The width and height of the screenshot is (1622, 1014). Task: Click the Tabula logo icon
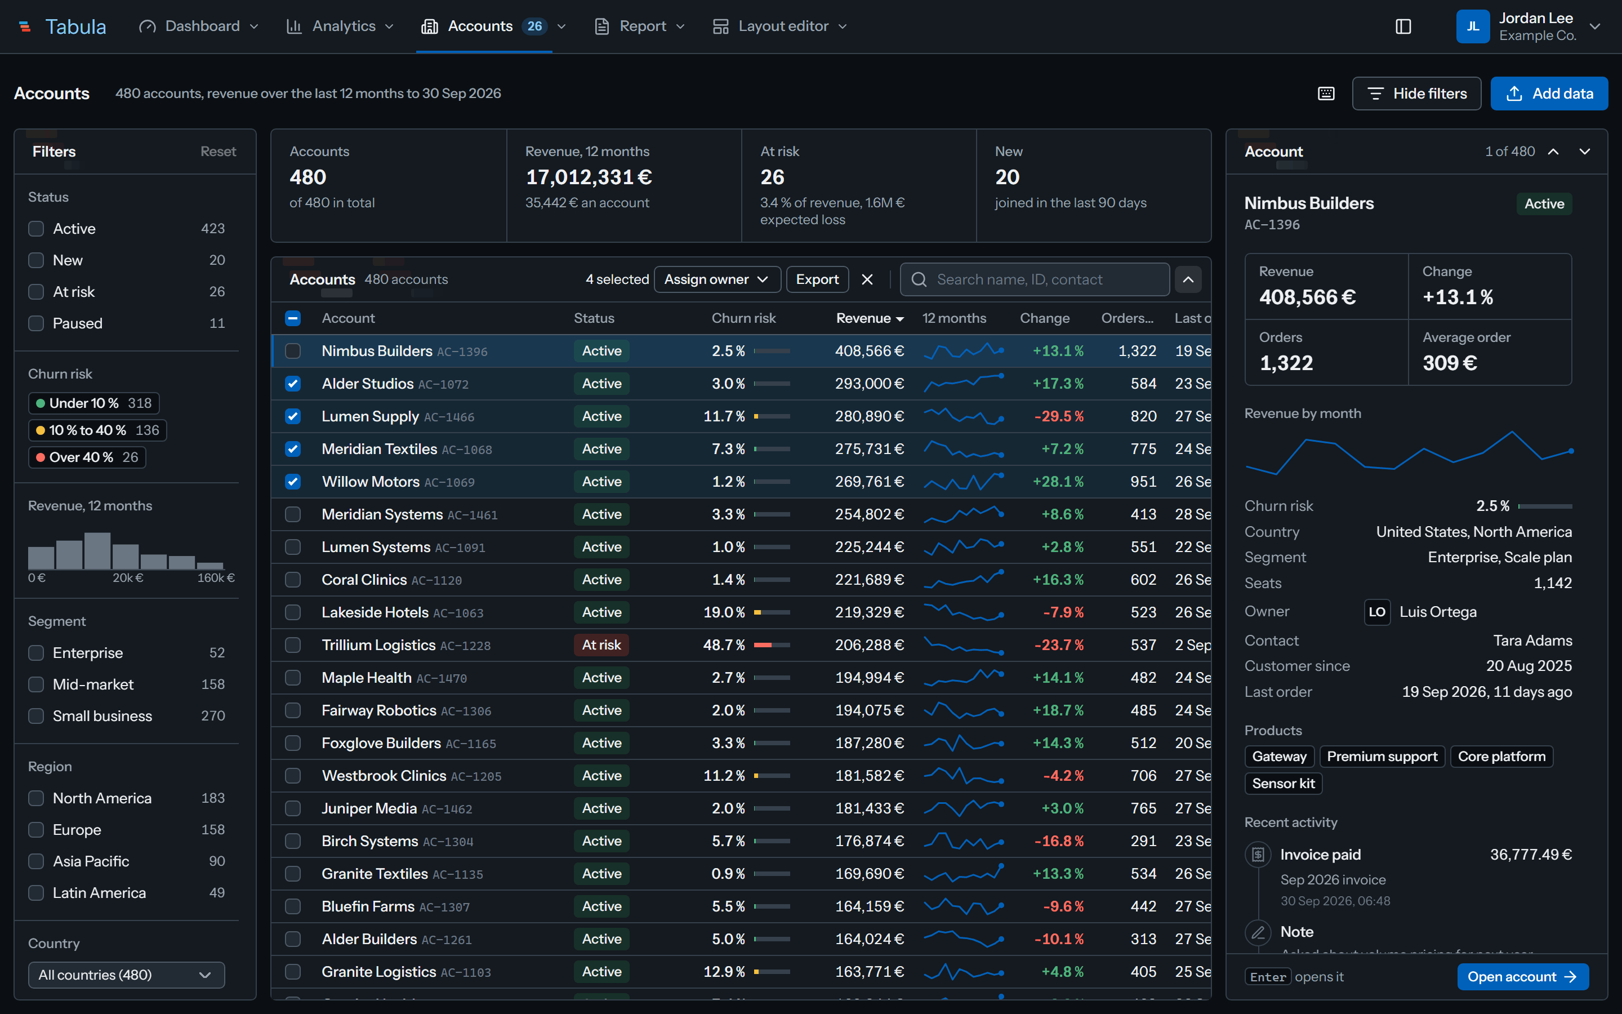coord(25,26)
